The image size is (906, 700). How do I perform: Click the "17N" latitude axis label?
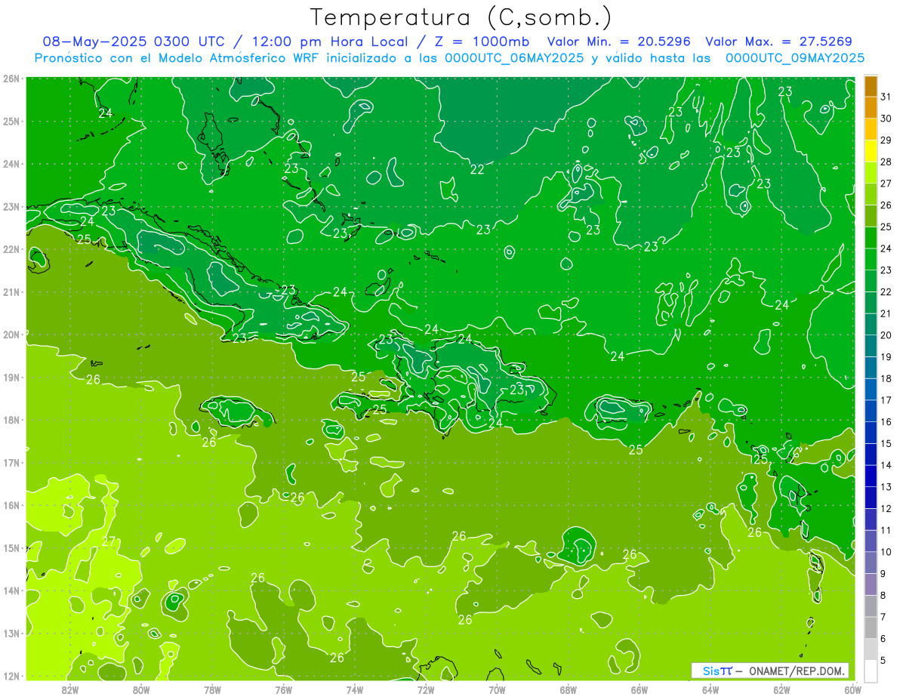[11, 463]
